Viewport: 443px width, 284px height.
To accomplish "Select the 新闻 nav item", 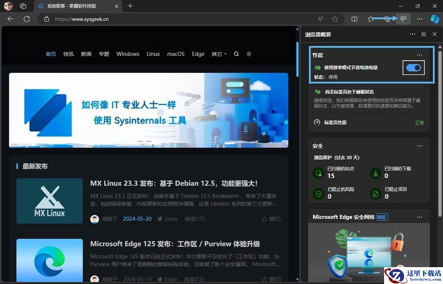I will point(86,54).
